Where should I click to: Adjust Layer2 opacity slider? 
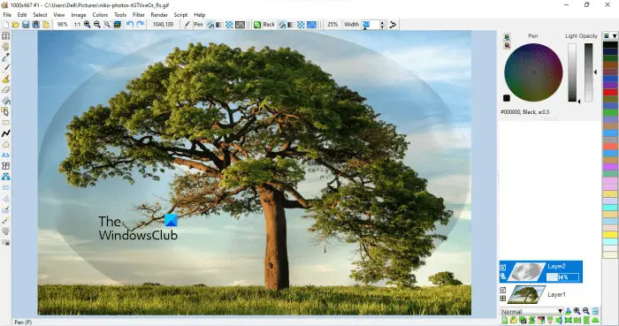[562, 277]
